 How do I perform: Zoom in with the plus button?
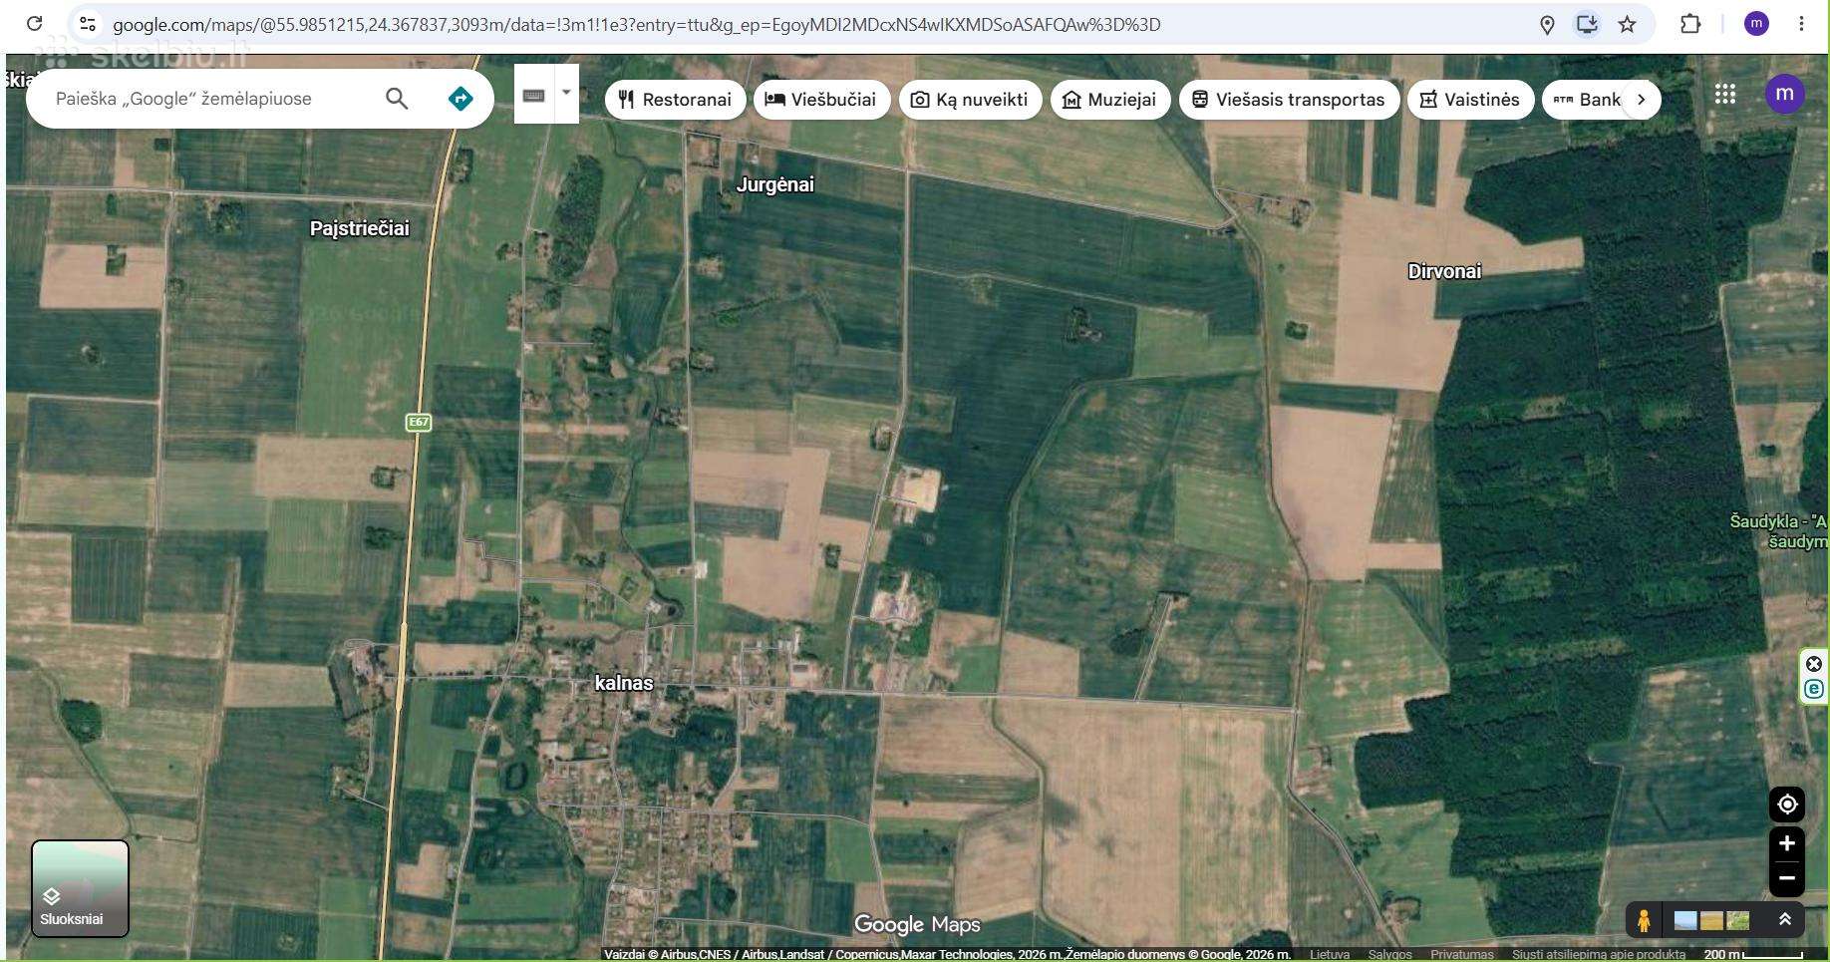pyautogui.click(x=1787, y=843)
